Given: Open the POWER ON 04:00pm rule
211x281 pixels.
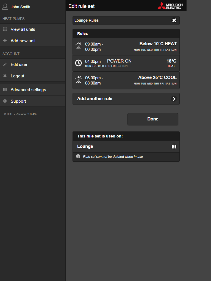Looking at the screenshot, I should click(126, 63).
